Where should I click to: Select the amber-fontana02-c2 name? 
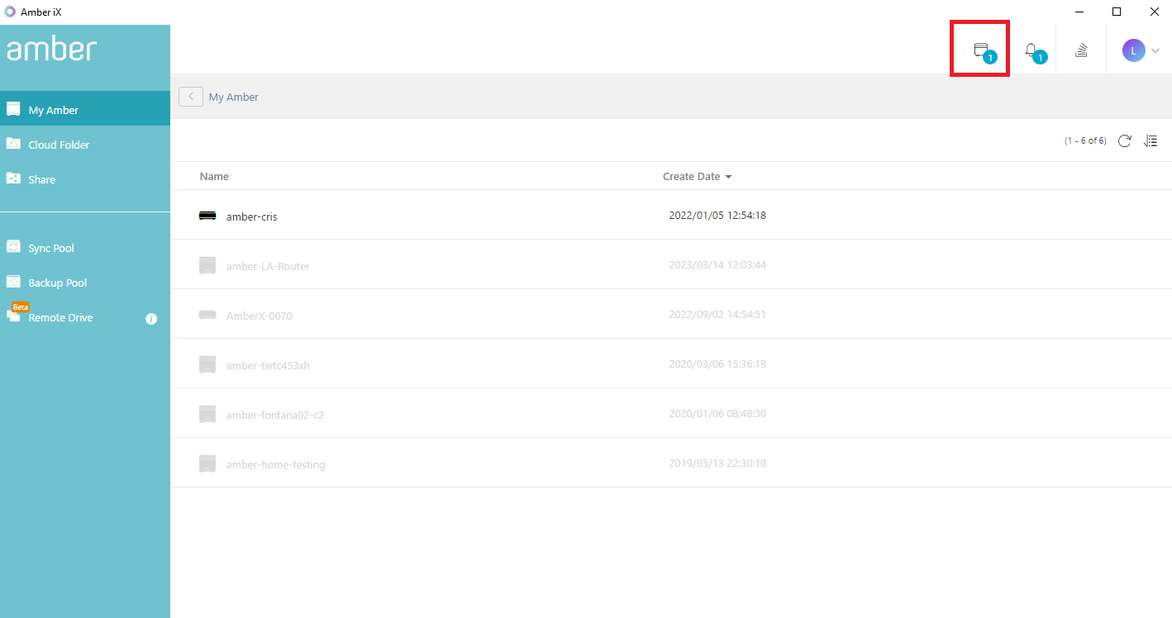pos(275,415)
